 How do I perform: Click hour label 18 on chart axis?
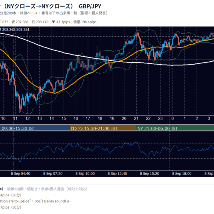pyautogui.click(x=100, y=118)
